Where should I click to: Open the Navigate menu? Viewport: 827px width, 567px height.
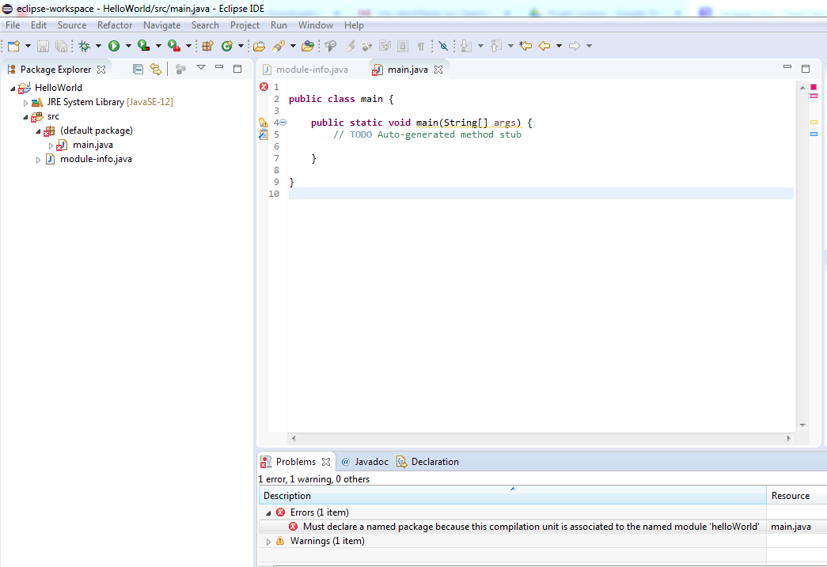coord(161,25)
